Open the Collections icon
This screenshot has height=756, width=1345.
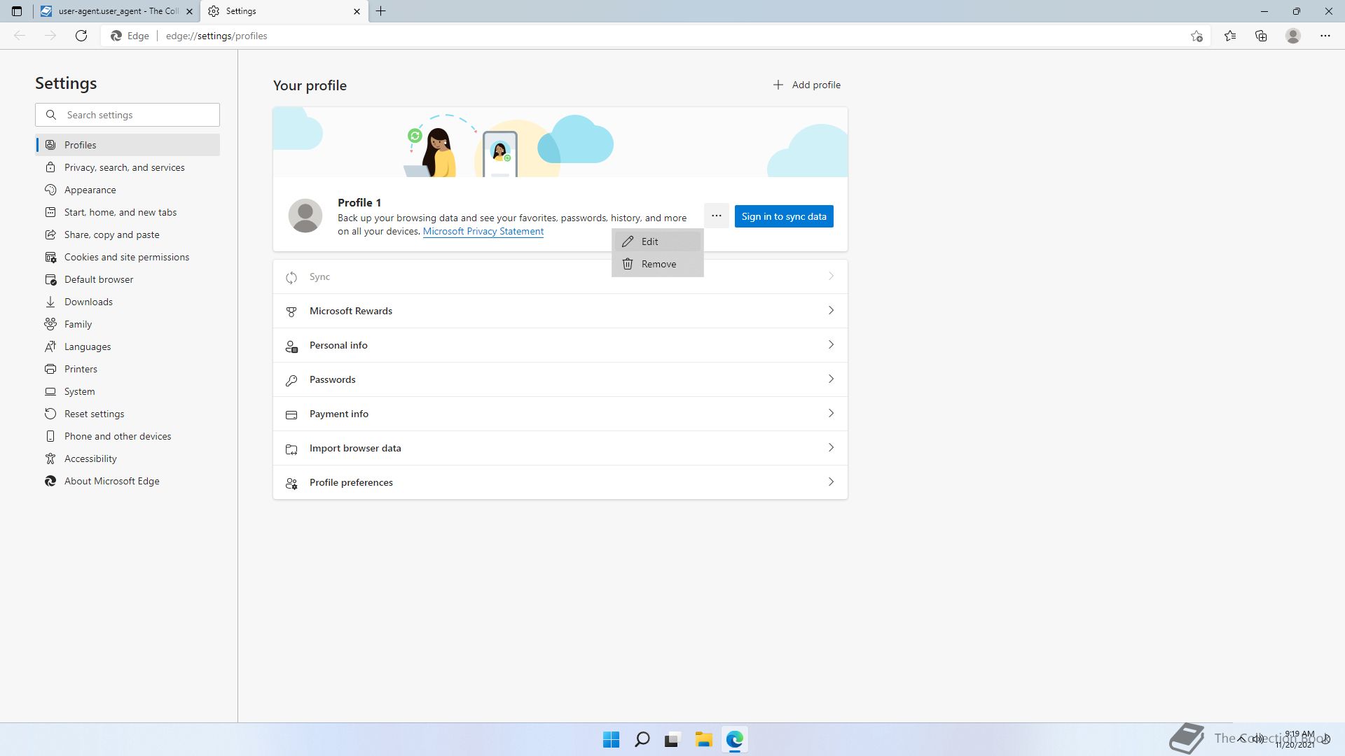click(1261, 36)
